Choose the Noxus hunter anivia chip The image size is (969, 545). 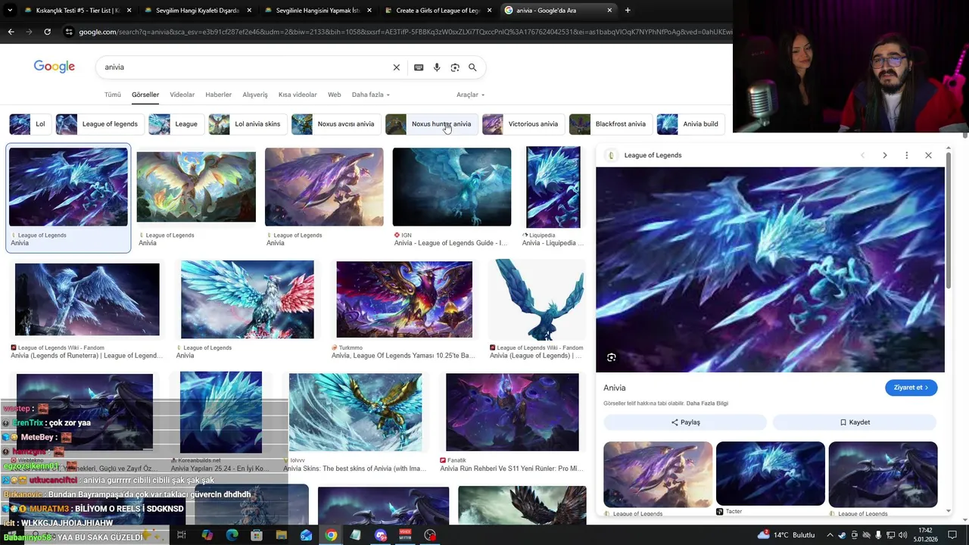(x=430, y=124)
